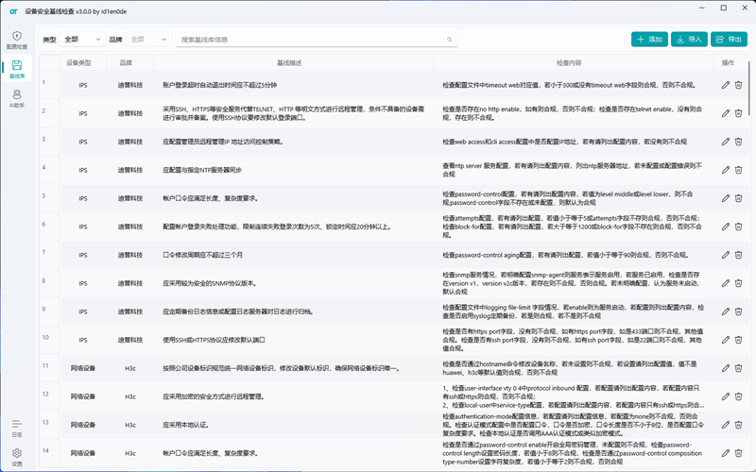The width and height of the screenshot is (756, 472).
Task: Open the 配置检查 shield icon in sidebar
Action: pyautogui.click(x=17, y=36)
